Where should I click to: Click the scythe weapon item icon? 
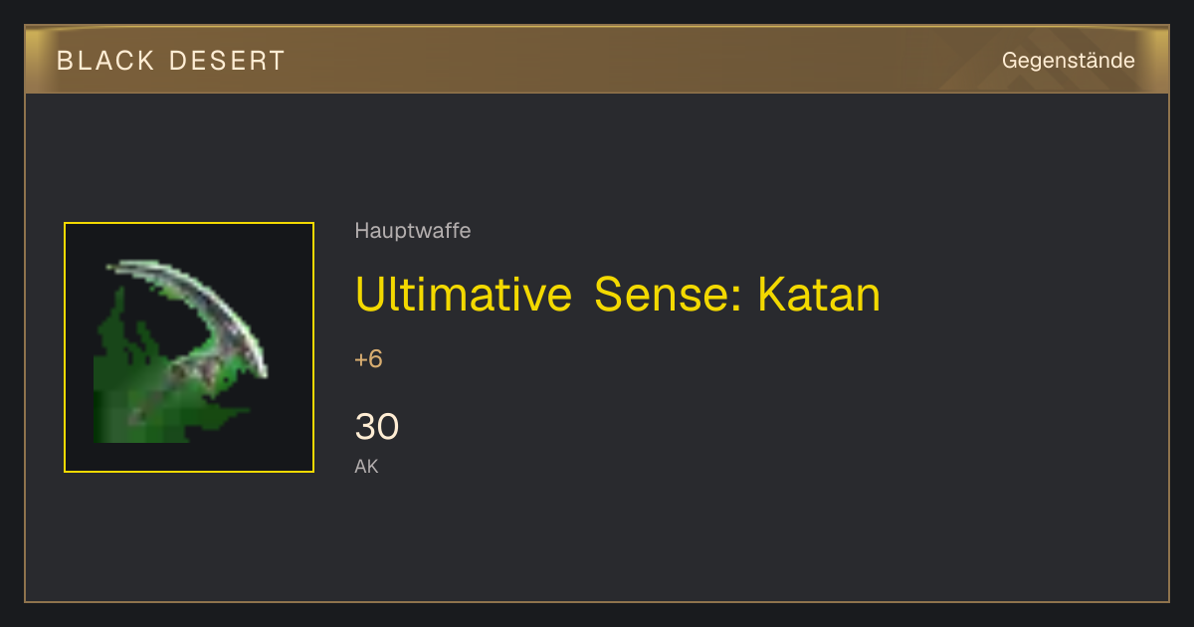180,350
